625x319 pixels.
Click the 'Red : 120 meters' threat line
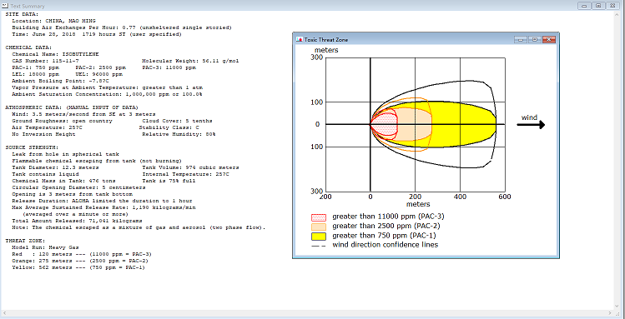coord(82,255)
